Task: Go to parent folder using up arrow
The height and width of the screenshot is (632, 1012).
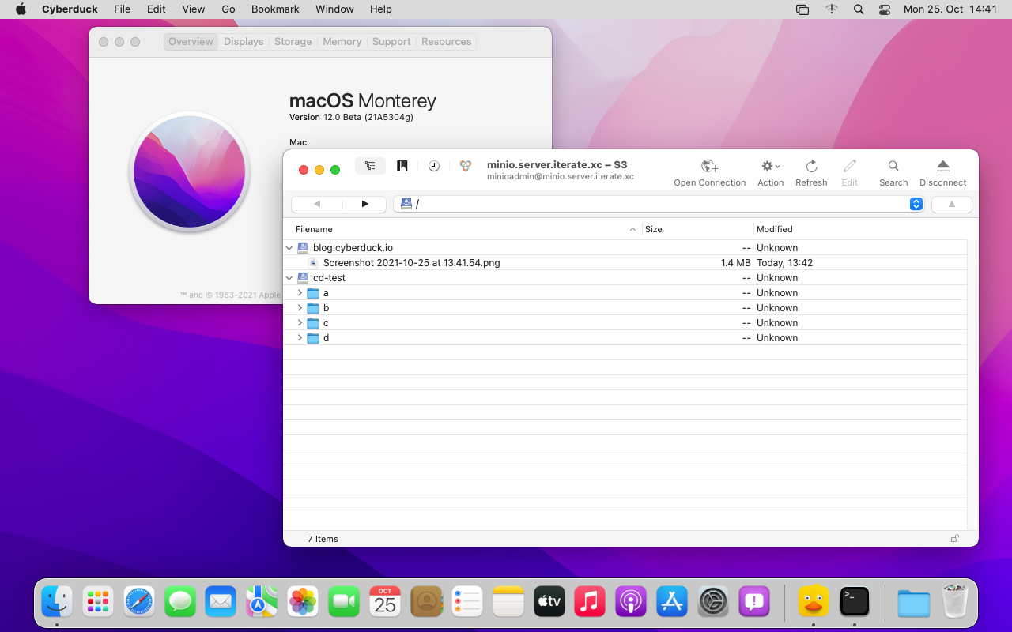Action: pos(952,204)
